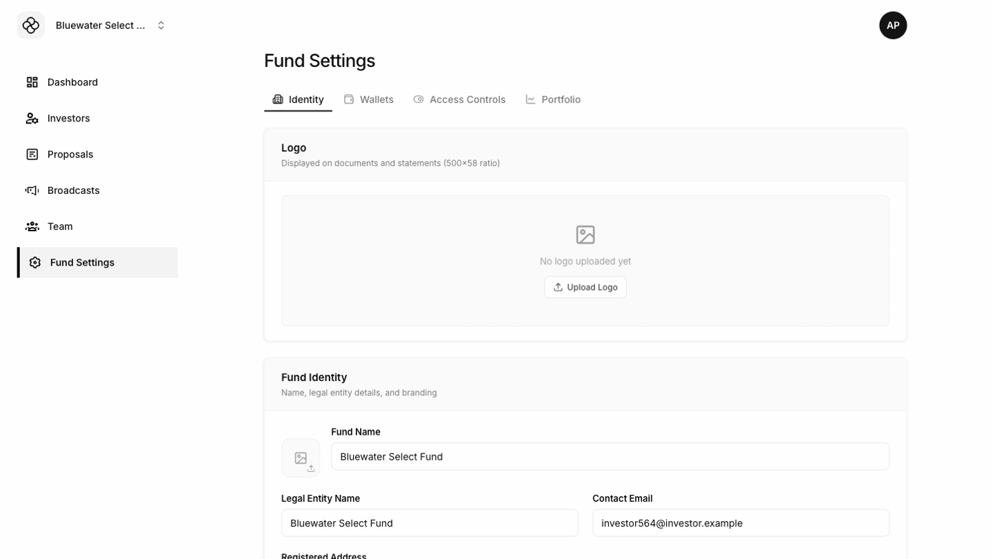Click the app logo icon in the sidebar
The height and width of the screenshot is (559, 993).
pos(31,26)
